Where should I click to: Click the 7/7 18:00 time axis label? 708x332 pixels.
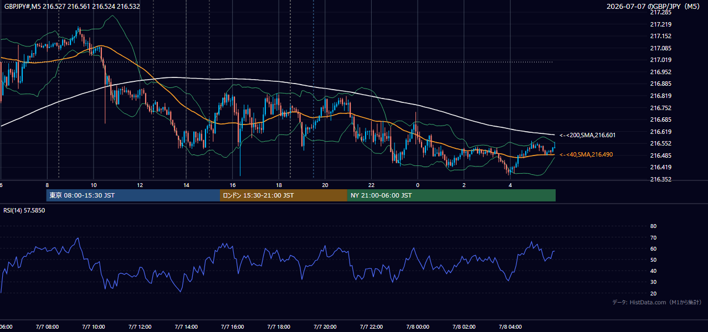click(x=279, y=327)
